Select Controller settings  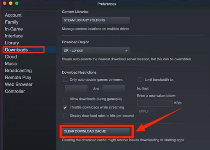click(x=15, y=92)
